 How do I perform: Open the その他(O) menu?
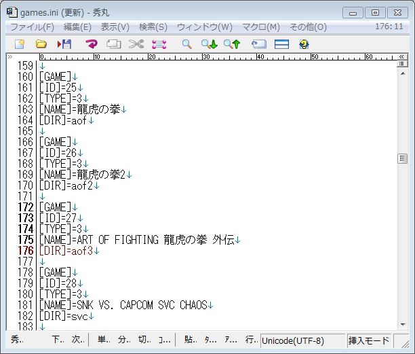308,27
